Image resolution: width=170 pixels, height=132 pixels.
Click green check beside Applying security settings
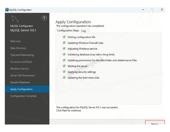pyautogui.click(x=64, y=72)
